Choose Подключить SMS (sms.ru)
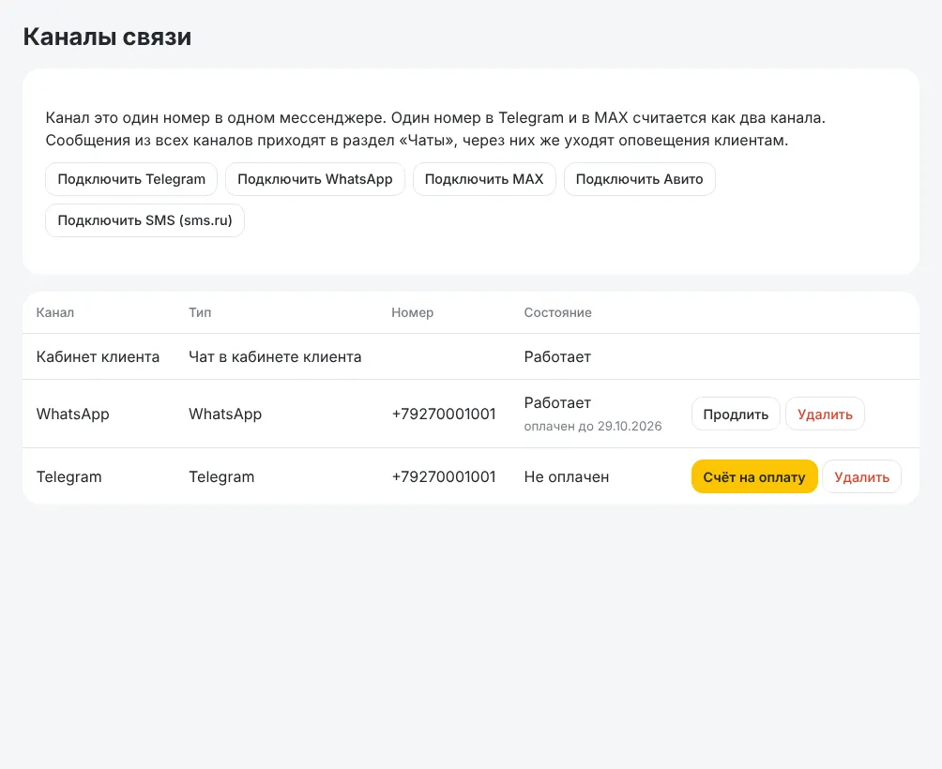Screen dimensions: 942x769 144,220
